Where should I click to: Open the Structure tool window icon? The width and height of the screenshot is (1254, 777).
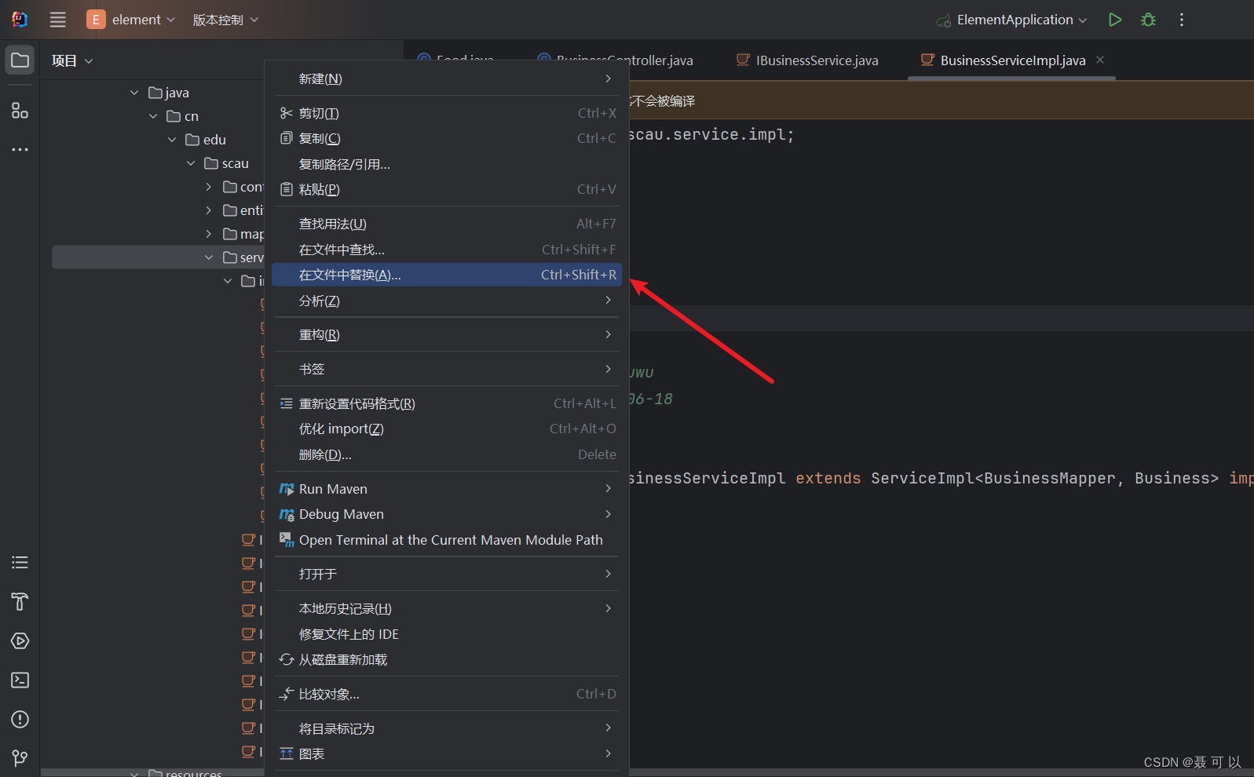(x=20, y=111)
